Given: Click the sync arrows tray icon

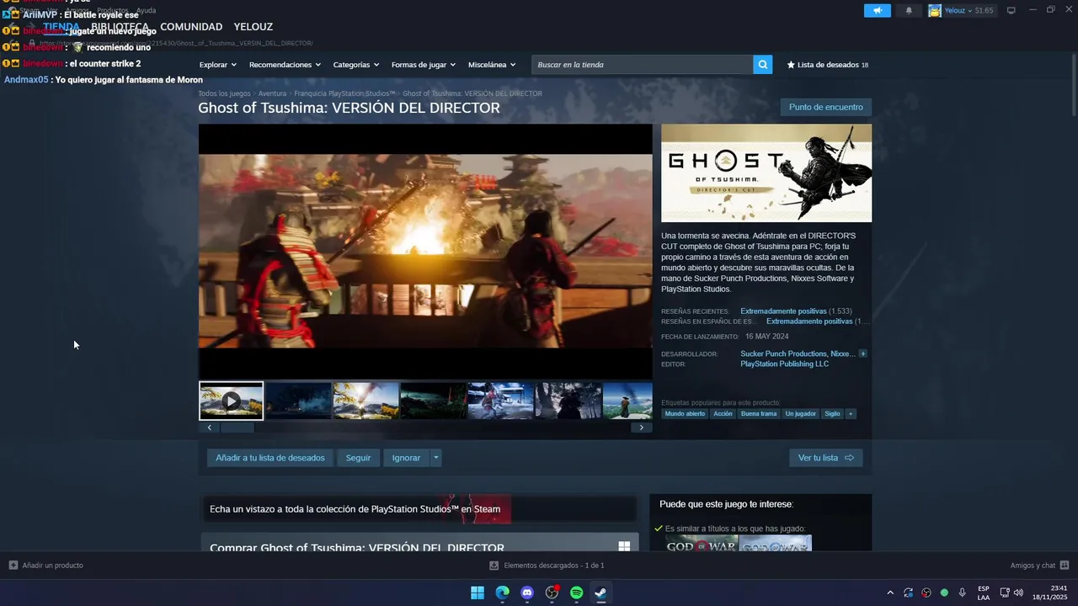Looking at the screenshot, I should (x=908, y=593).
